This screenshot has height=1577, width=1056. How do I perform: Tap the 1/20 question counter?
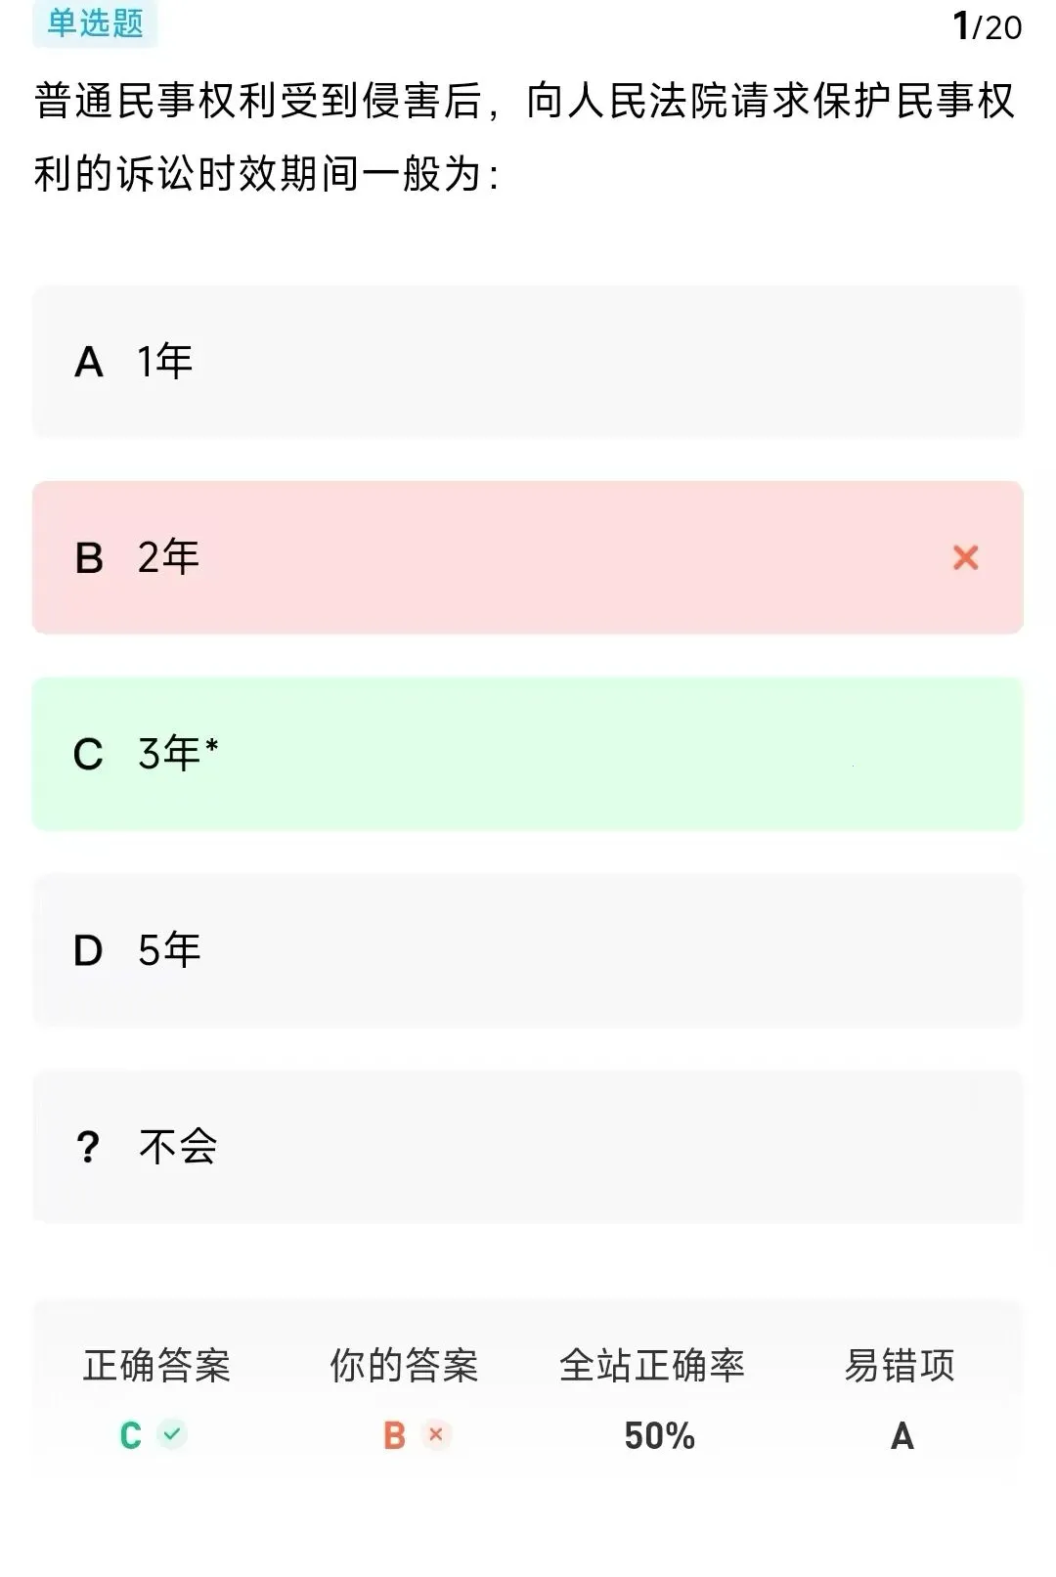point(987,26)
